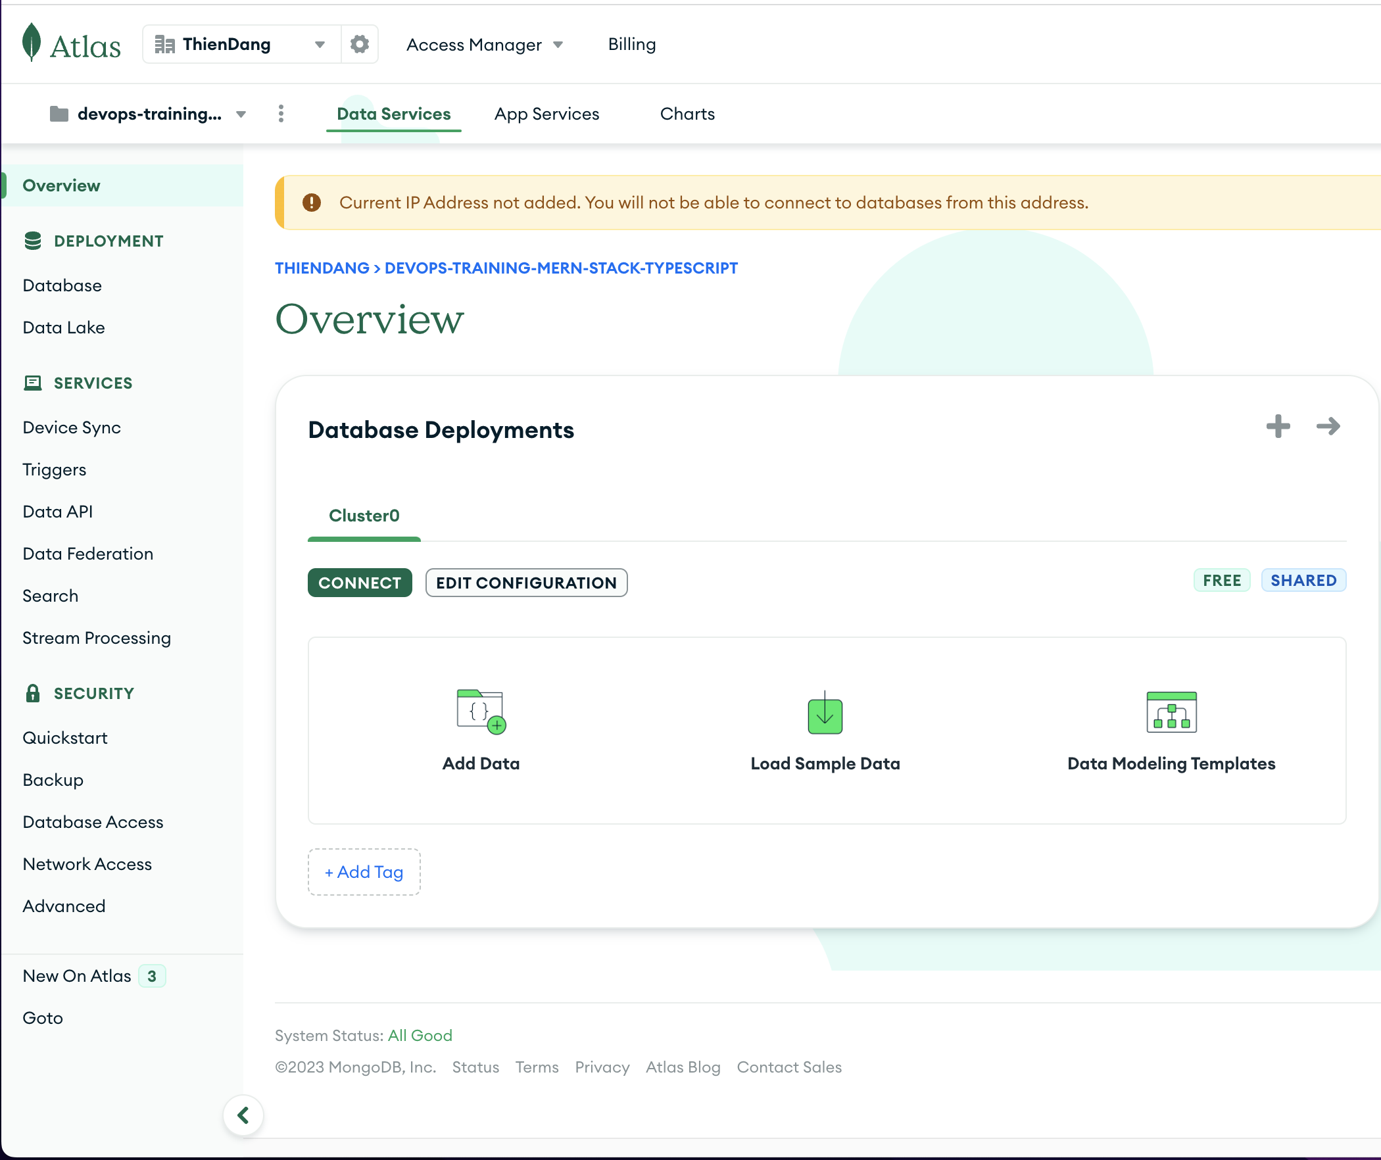Click the plus icon in Database Deployments
1381x1160 pixels.
1278,426
